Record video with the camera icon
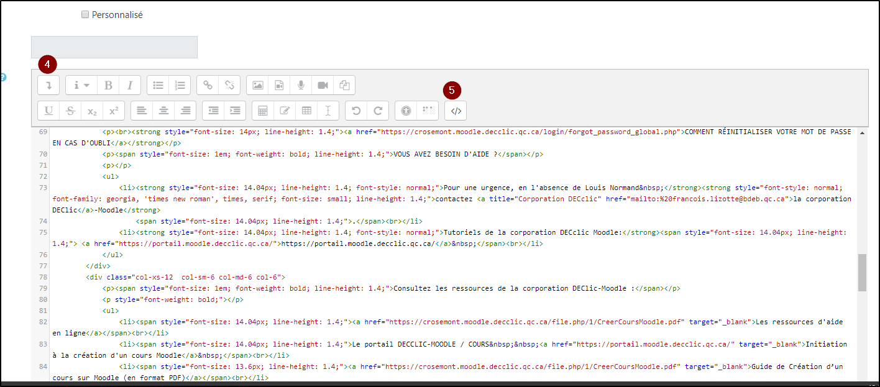Screen dimensions: 880x387 pos(323,85)
